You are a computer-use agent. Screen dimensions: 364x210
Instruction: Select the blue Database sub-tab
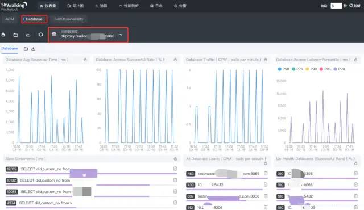click(10, 48)
